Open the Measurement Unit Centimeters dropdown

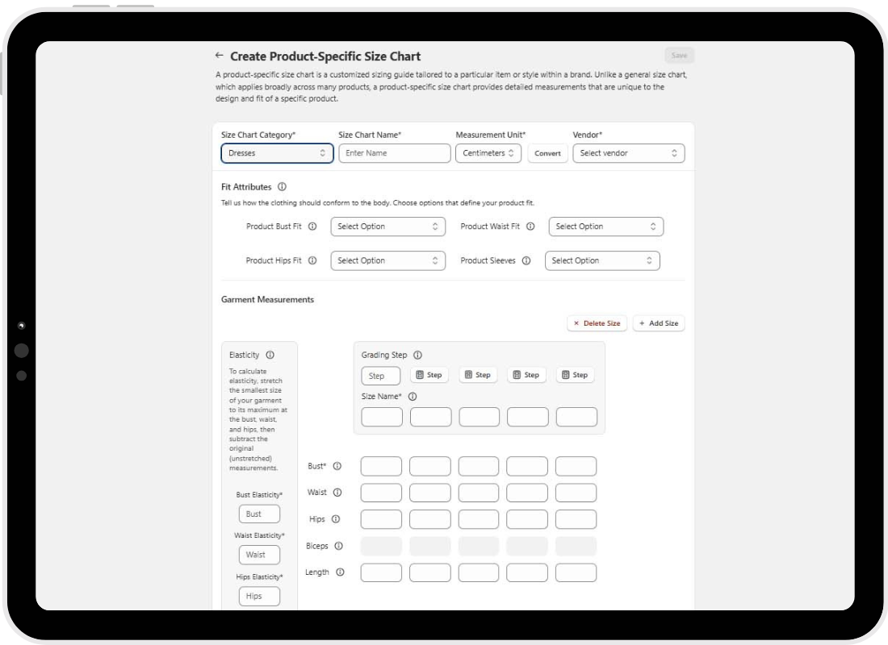[x=488, y=153]
